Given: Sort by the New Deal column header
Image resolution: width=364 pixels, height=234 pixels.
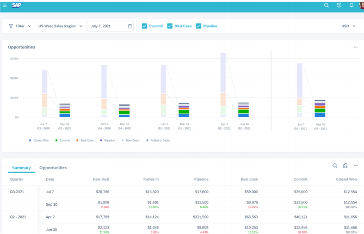Looking at the screenshot, I should point(101,179).
